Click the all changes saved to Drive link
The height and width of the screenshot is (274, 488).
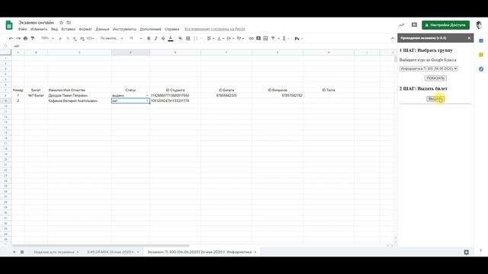coord(215,29)
